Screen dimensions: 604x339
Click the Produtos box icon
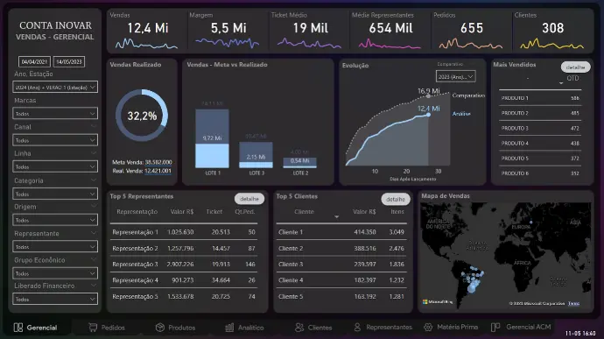[160, 328]
